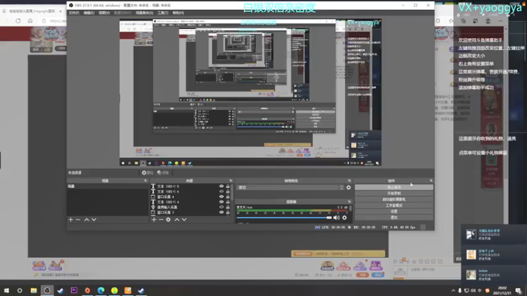Select the 场景 item in the scenes list

(x=107, y=186)
